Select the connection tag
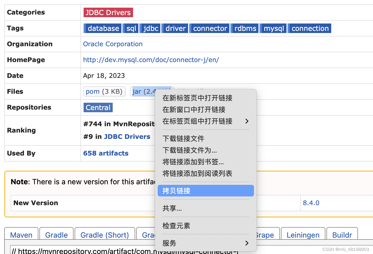Image resolution: width=373 pixels, height=254 pixels. [309, 28]
